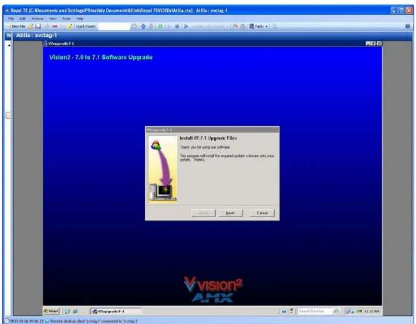Viewport: 416px width, 324px height.
Task: Click the green refresh toolbar icon
Action: [x=160, y=26]
